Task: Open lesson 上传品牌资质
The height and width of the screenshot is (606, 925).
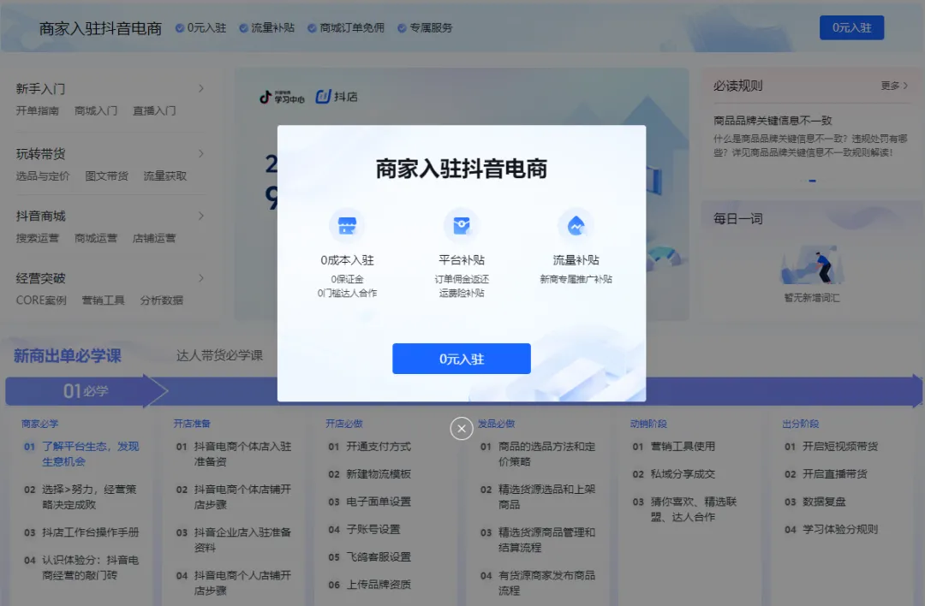Action: coord(379,585)
